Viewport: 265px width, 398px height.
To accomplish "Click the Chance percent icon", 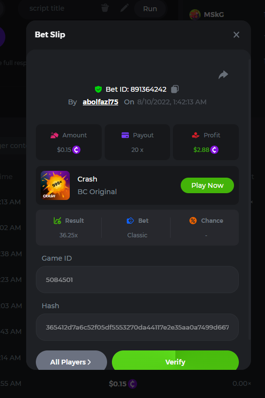I will 193,220.
